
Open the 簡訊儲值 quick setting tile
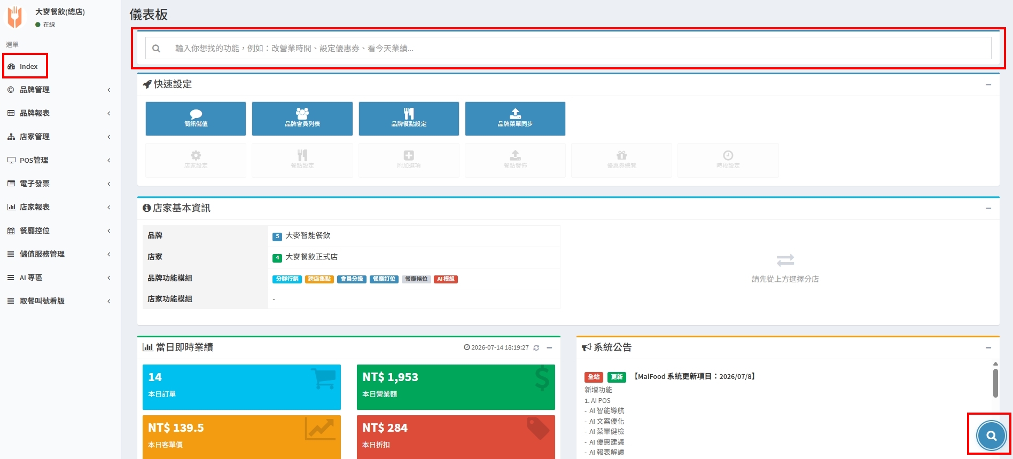[x=196, y=118]
